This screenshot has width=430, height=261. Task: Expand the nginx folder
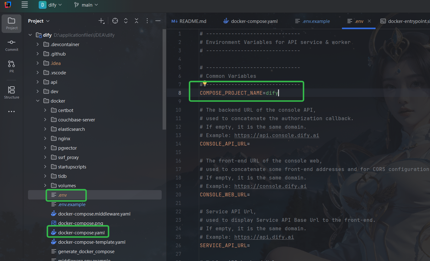(45, 139)
